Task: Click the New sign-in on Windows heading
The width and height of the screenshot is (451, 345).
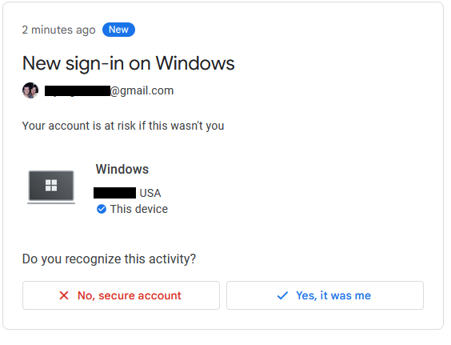Action: pyautogui.click(x=129, y=63)
